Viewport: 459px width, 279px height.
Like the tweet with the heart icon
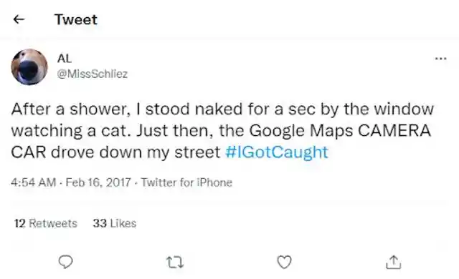(x=284, y=262)
